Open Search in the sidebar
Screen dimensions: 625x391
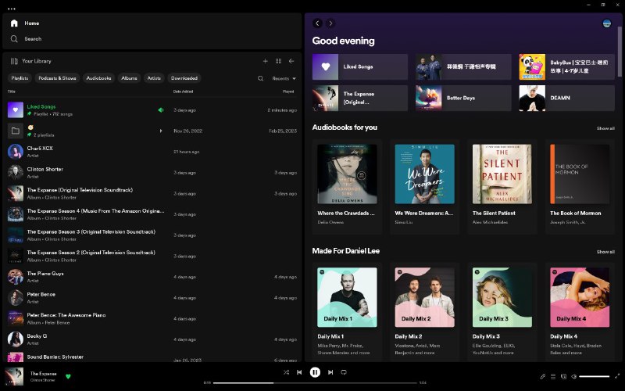[x=27, y=38]
